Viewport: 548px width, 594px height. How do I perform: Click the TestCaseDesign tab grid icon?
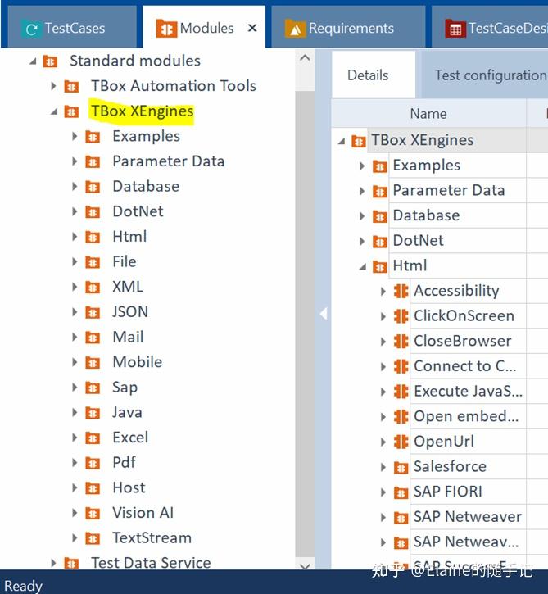click(x=455, y=29)
